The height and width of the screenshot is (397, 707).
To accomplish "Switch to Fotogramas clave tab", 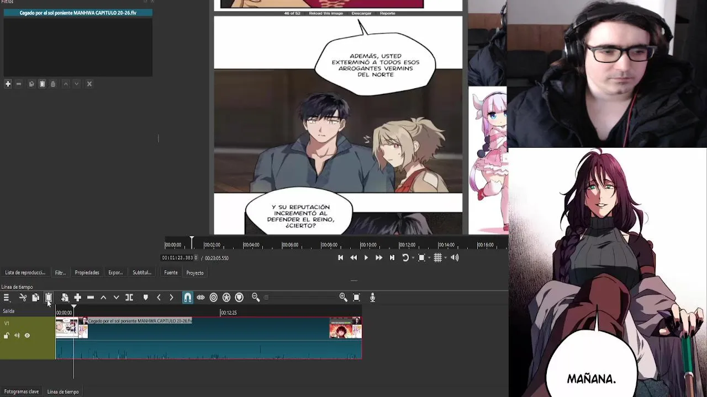I will tap(22, 391).
